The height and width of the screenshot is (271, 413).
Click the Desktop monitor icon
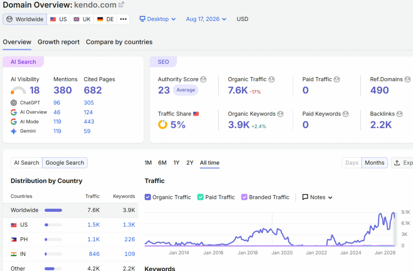pos(142,19)
